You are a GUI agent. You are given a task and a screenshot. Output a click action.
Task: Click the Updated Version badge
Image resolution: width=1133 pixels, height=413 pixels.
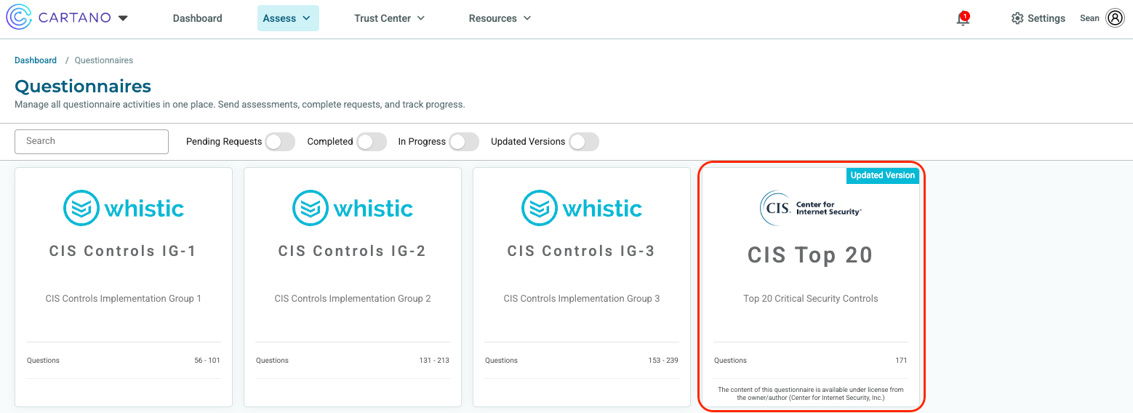coord(883,175)
